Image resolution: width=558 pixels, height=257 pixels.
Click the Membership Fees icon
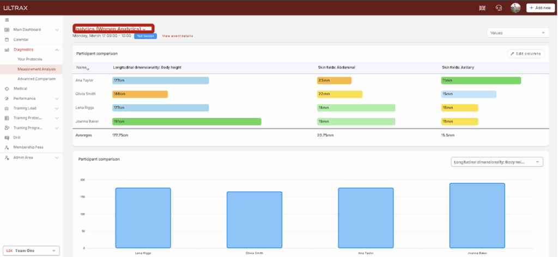point(7,147)
